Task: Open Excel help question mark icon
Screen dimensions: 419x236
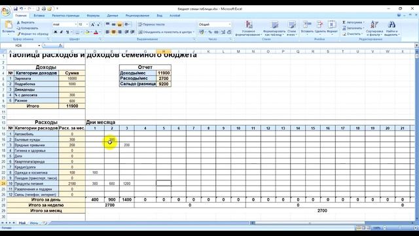Action: tap(399, 16)
